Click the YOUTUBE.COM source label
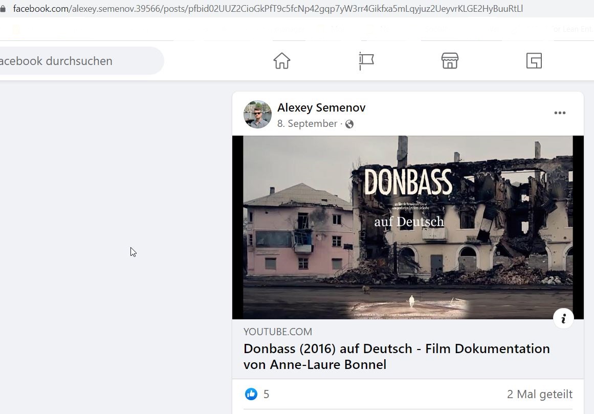 tap(278, 332)
